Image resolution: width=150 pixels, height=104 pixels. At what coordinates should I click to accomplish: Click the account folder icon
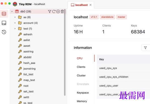(20, 23)
